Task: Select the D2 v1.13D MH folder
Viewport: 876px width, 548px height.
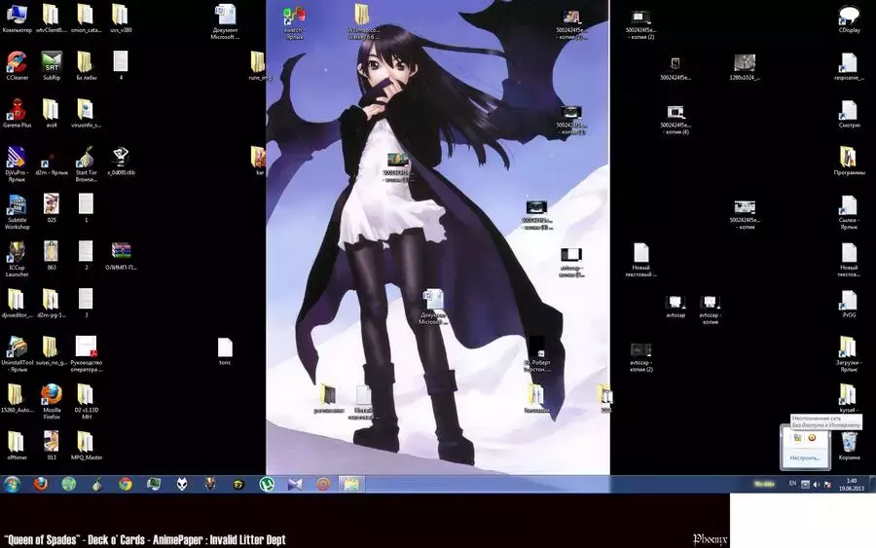Action: coord(86,401)
